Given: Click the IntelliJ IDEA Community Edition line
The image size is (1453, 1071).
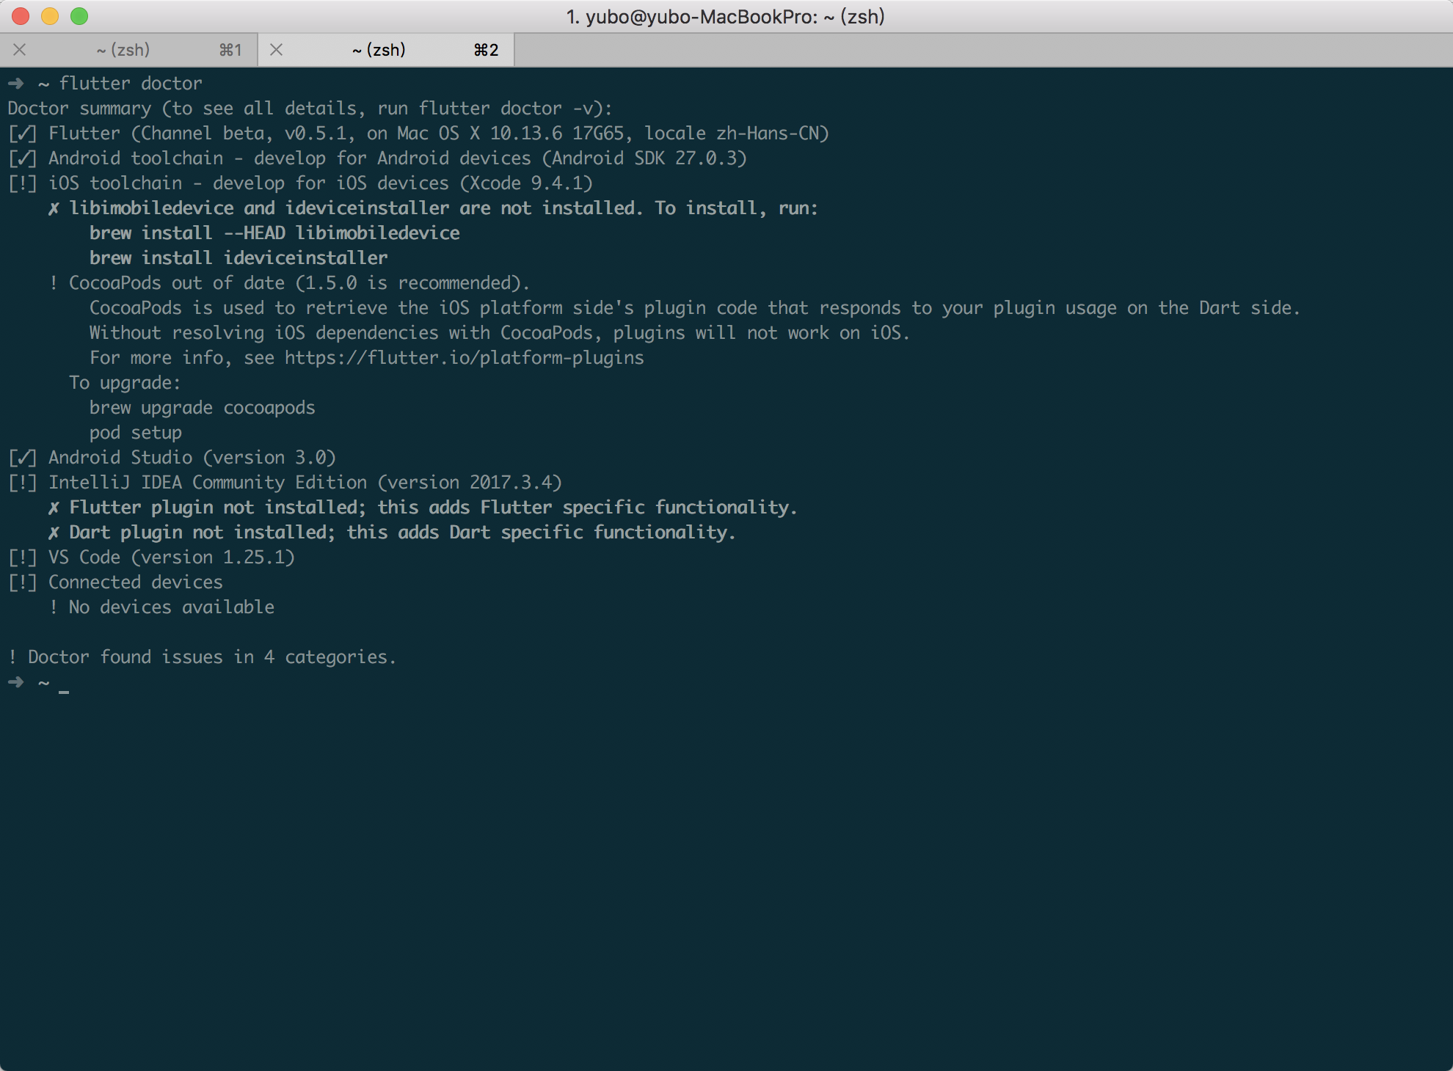Looking at the screenshot, I should (x=285, y=483).
